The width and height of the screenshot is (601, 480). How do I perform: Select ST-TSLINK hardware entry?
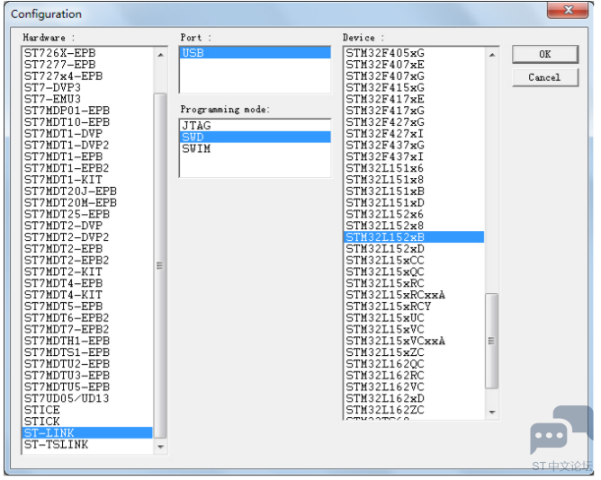coord(87,444)
